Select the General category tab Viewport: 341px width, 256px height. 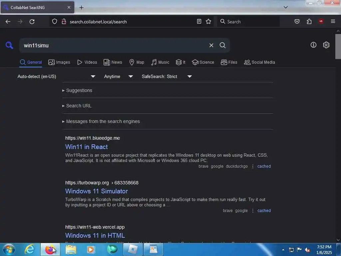coord(31,62)
